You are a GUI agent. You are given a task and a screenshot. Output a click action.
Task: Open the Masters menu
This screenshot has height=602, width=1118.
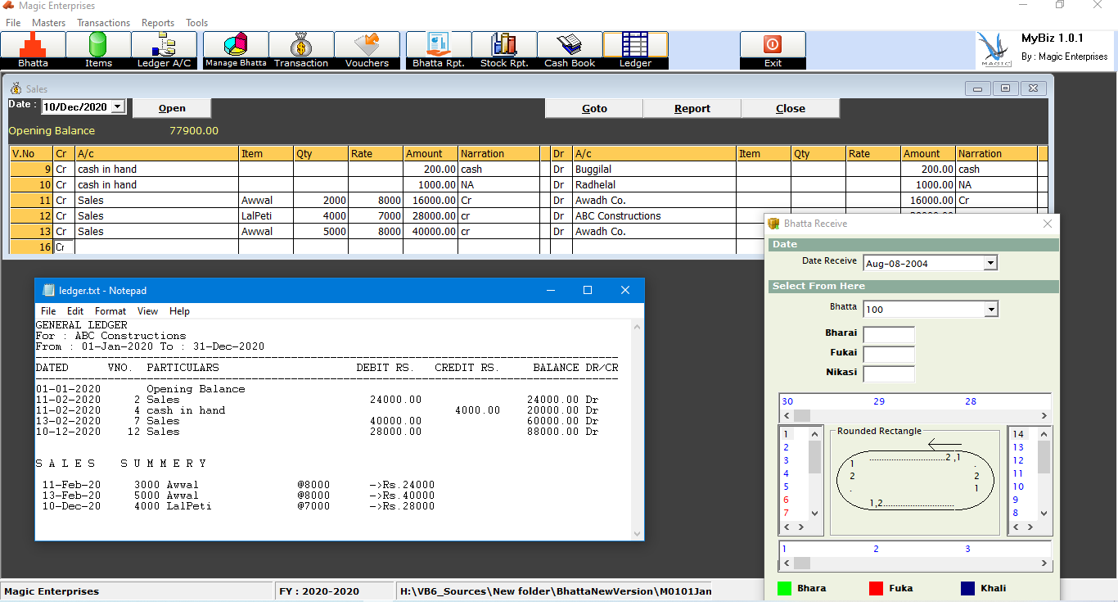coord(48,23)
